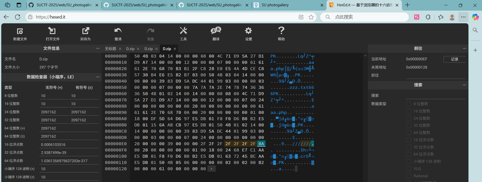Viewport: 482px width, 182px height.
Task: Open the Tools (工具) menu icon
Action: coord(183,31)
